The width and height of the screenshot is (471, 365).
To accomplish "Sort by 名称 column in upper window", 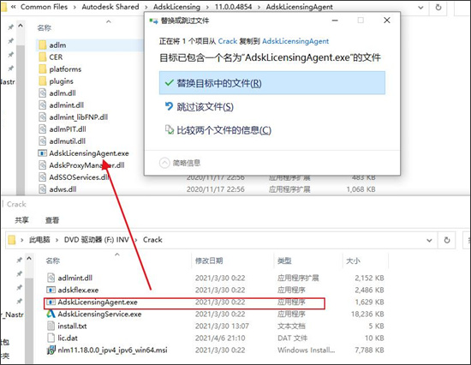I will click(x=45, y=28).
